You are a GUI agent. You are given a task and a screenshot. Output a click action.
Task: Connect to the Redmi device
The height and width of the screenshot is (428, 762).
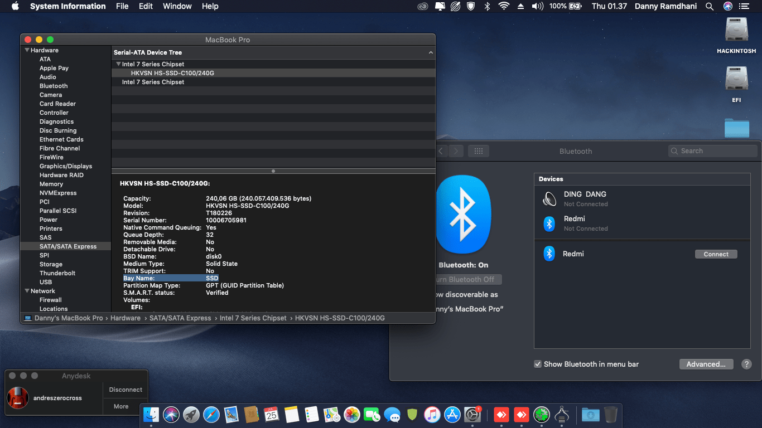pyautogui.click(x=716, y=254)
